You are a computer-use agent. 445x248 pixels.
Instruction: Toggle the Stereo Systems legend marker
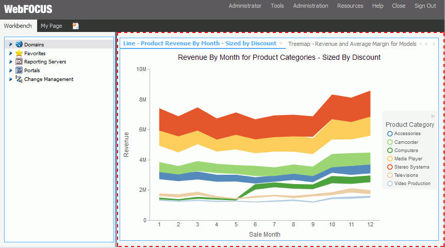click(390, 167)
